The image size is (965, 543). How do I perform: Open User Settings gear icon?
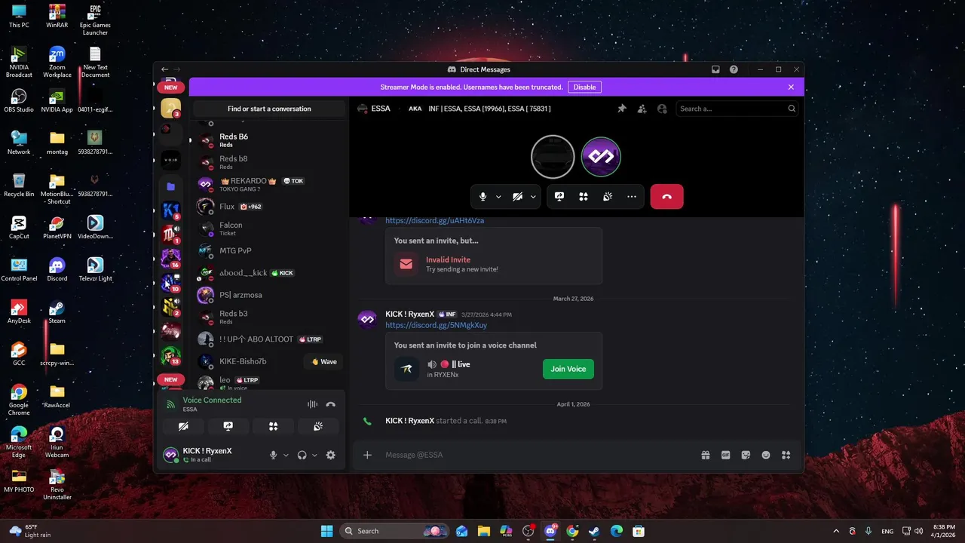tap(330, 455)
